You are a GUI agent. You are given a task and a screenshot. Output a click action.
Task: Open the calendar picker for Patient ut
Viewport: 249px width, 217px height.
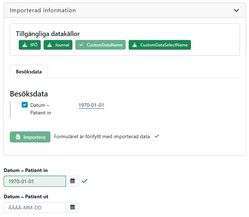click(72, 207)
